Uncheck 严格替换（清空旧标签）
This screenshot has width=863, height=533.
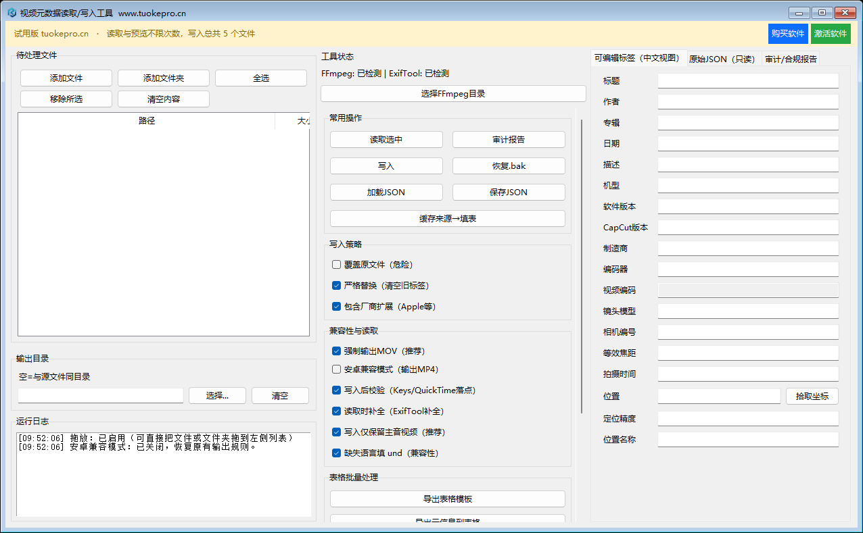point(336,286)
